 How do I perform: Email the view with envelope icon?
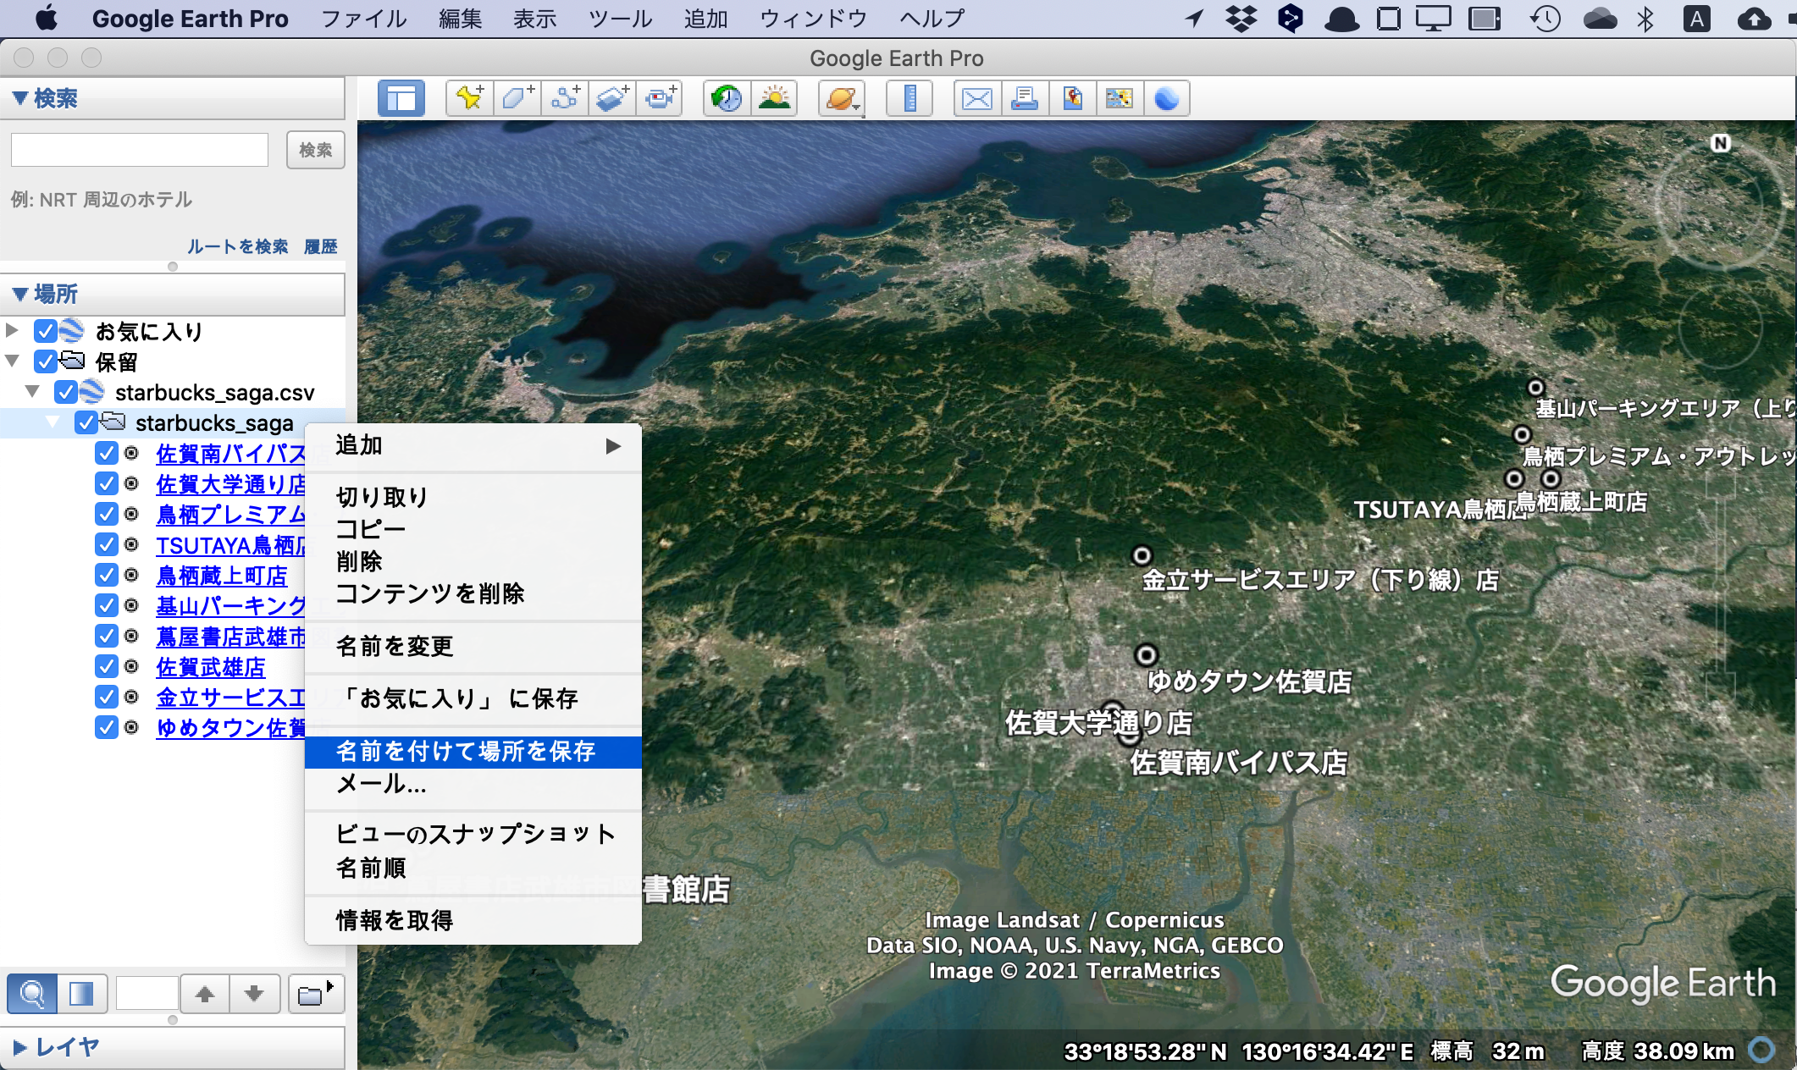(x=977, y=99)
